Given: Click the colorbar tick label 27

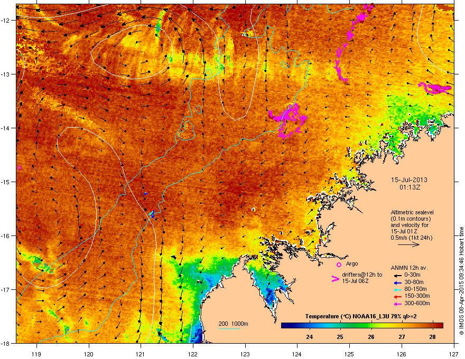Looking at the screenshot, I should tap(402, 337).
